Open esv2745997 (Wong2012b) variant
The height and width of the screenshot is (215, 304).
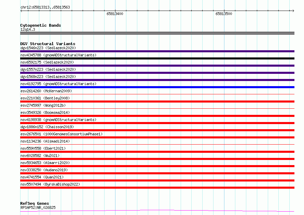(43, 105)
